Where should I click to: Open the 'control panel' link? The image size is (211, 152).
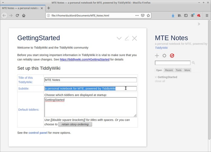click(x=38, y=133)
